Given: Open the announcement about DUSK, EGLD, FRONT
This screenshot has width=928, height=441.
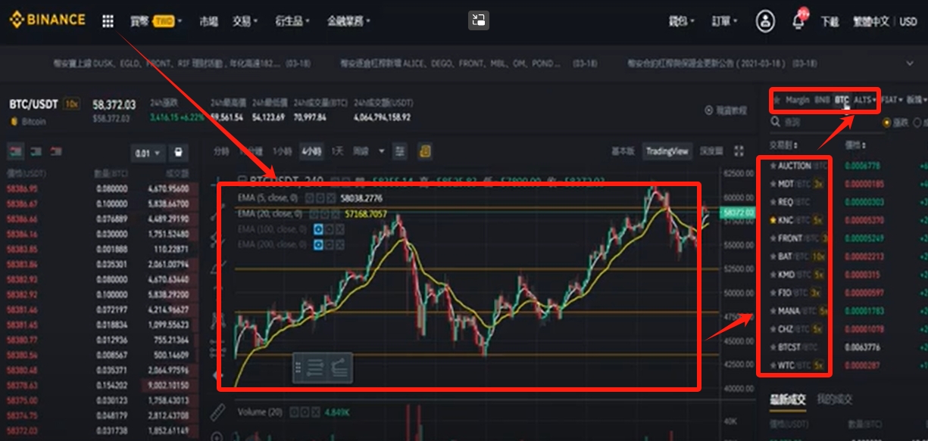Looking at the screenshot, I should point(182,64).
